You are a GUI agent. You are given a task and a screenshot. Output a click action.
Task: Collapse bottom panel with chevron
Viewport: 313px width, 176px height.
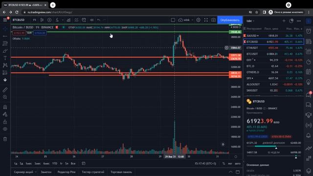coord(231,172)
